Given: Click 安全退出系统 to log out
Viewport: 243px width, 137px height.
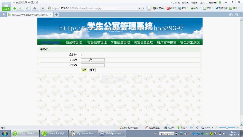Looking at the screenshot, I should (x=190, y=42).
